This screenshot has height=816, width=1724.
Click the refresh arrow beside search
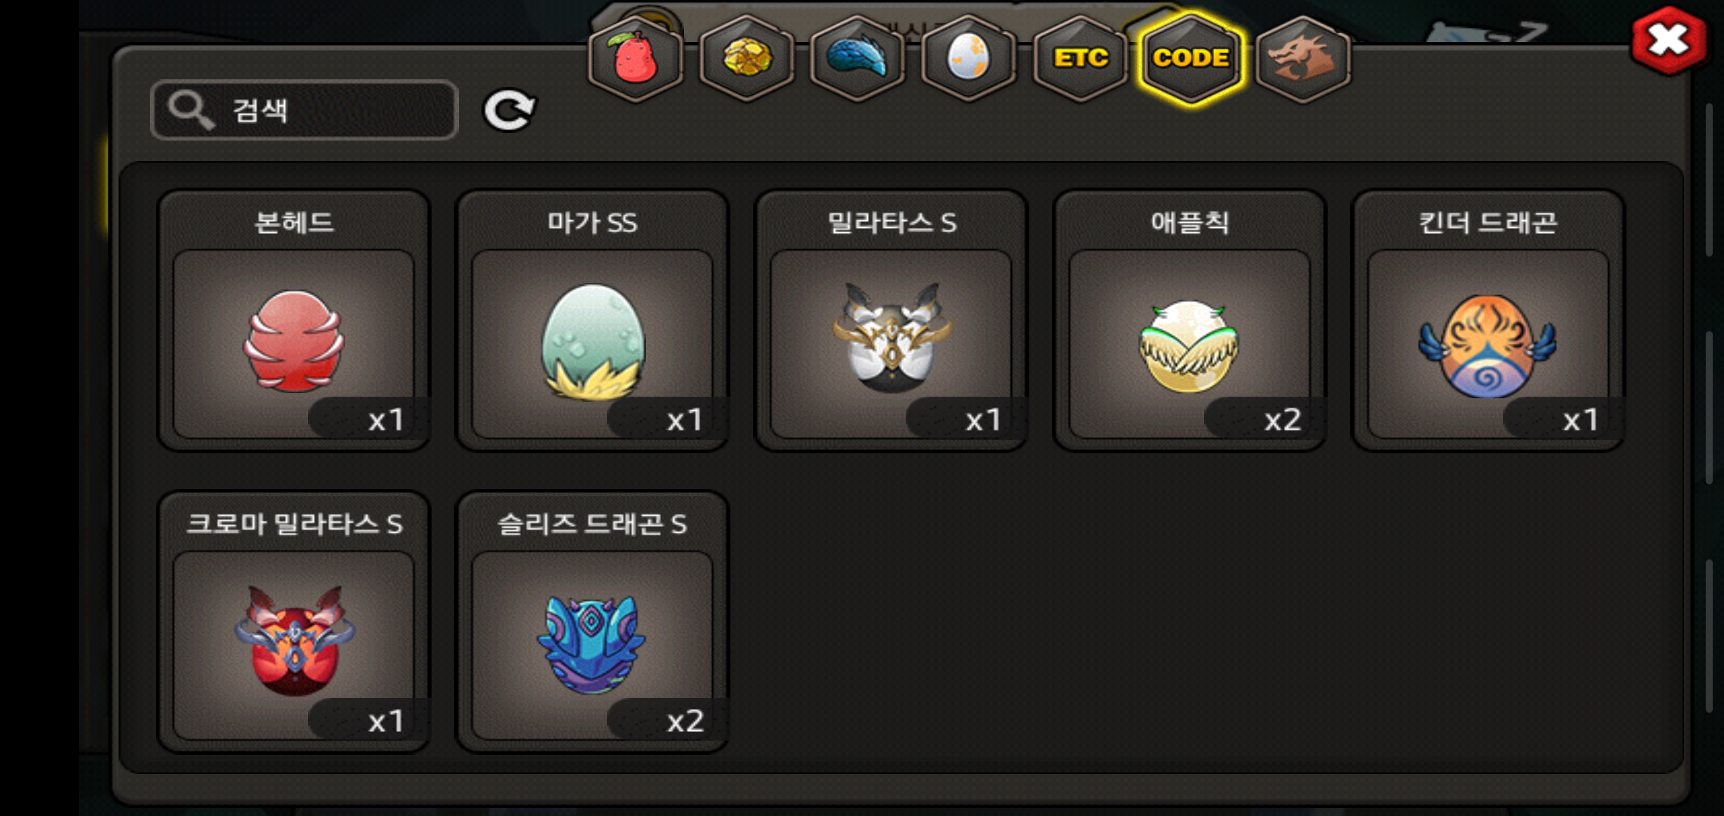pyautogui.click(x=509, y=110)
